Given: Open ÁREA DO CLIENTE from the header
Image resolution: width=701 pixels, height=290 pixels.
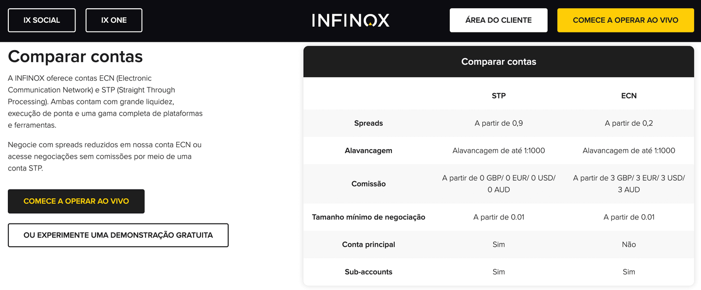Looking at the screenshot, I should pyautogui.click(x=498, y=20).
